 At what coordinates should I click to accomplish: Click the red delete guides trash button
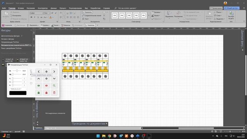54,93
